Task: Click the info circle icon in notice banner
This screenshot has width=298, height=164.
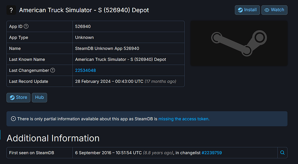Action: point(13,119)
